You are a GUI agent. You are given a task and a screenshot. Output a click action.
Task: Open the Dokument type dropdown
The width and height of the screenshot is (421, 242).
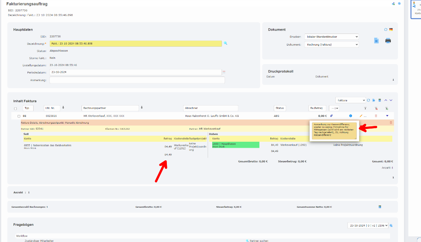coord(331,44)
